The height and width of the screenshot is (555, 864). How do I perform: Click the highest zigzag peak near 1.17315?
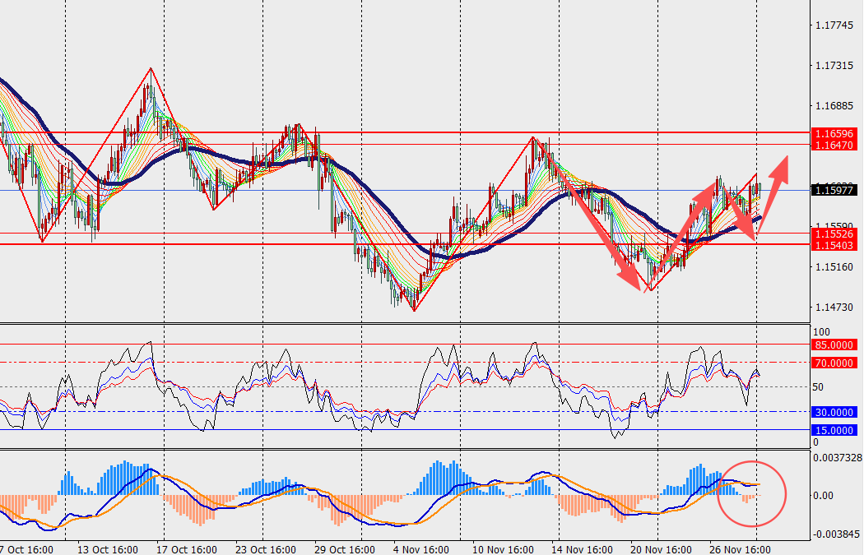point(151,69)
